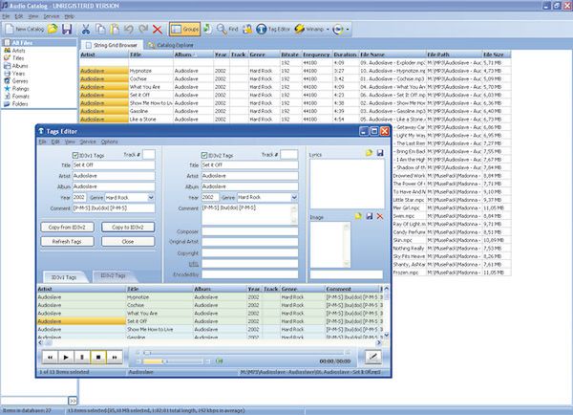Image resolution: width=573 pixels, height=415 pixels.
Task: Click the Refresh Tags button
Action: pos(66,243)
